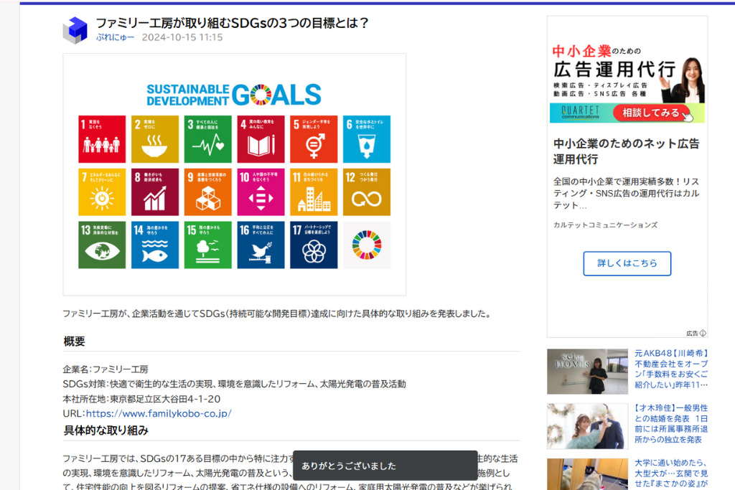Click the ad description 全国の中小企業で運用実績多数
735x490 pixels.
[x=626, y=193]
